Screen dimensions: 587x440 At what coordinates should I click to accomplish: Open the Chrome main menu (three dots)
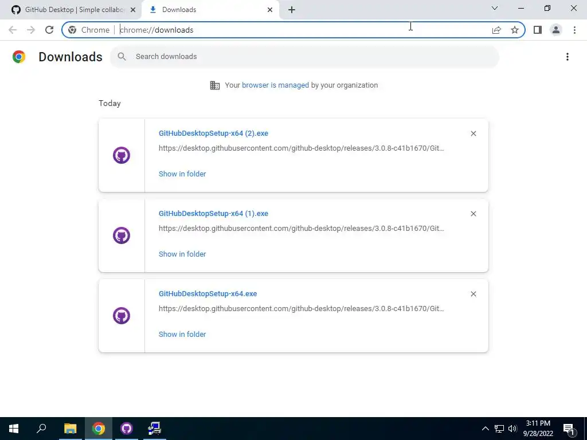click(574, 30)
